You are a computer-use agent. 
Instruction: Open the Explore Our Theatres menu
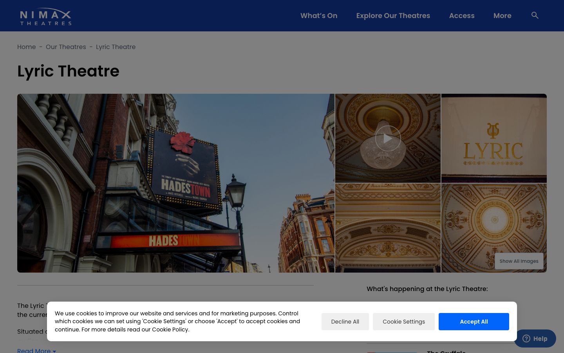click(393, 16)
